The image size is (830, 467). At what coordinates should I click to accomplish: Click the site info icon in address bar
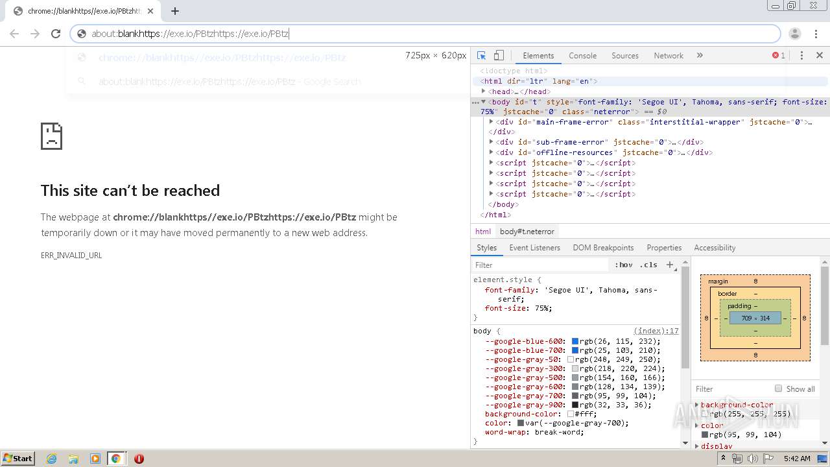coord(82,34)
